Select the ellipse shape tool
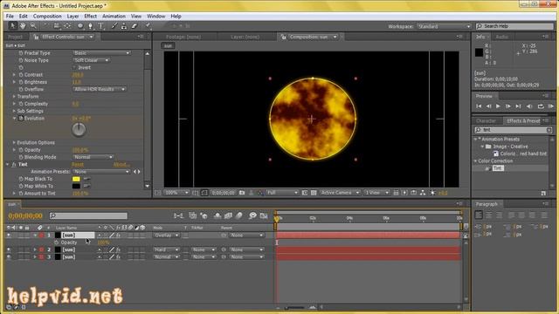559x314 pixels. coord(80,25)
